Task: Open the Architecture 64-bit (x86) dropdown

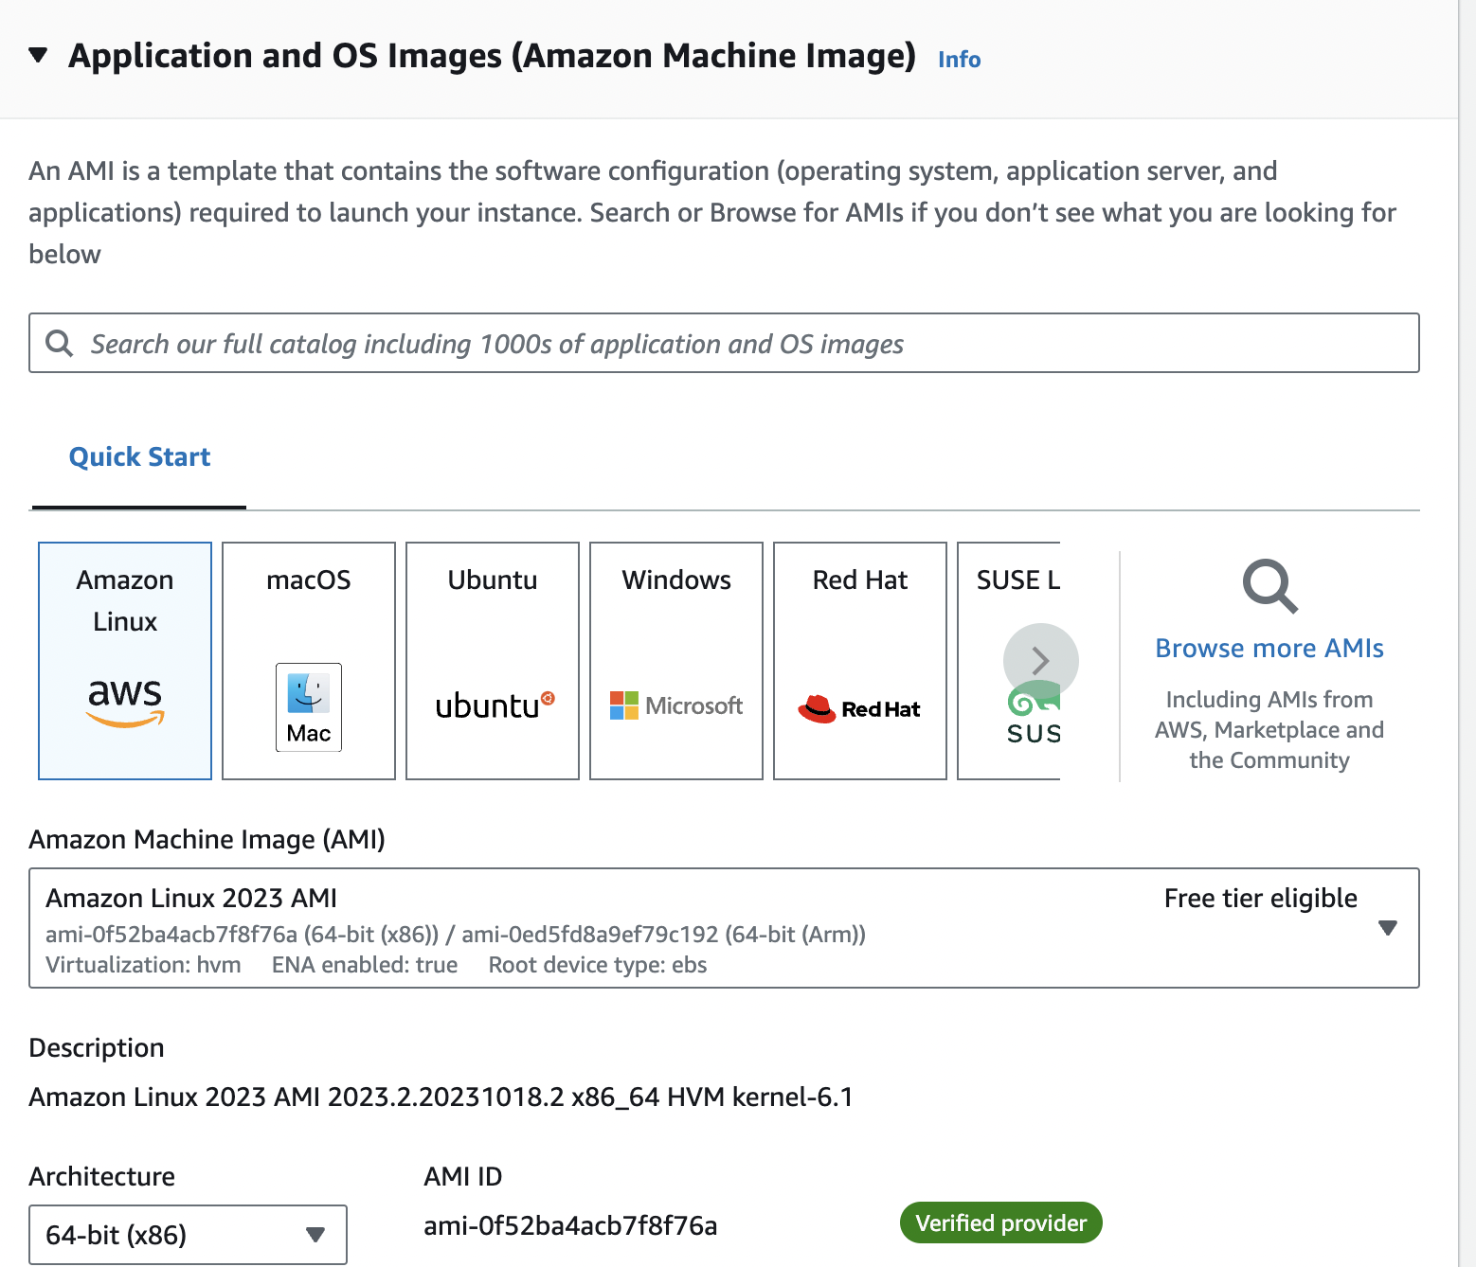Action: [188, 1235]
